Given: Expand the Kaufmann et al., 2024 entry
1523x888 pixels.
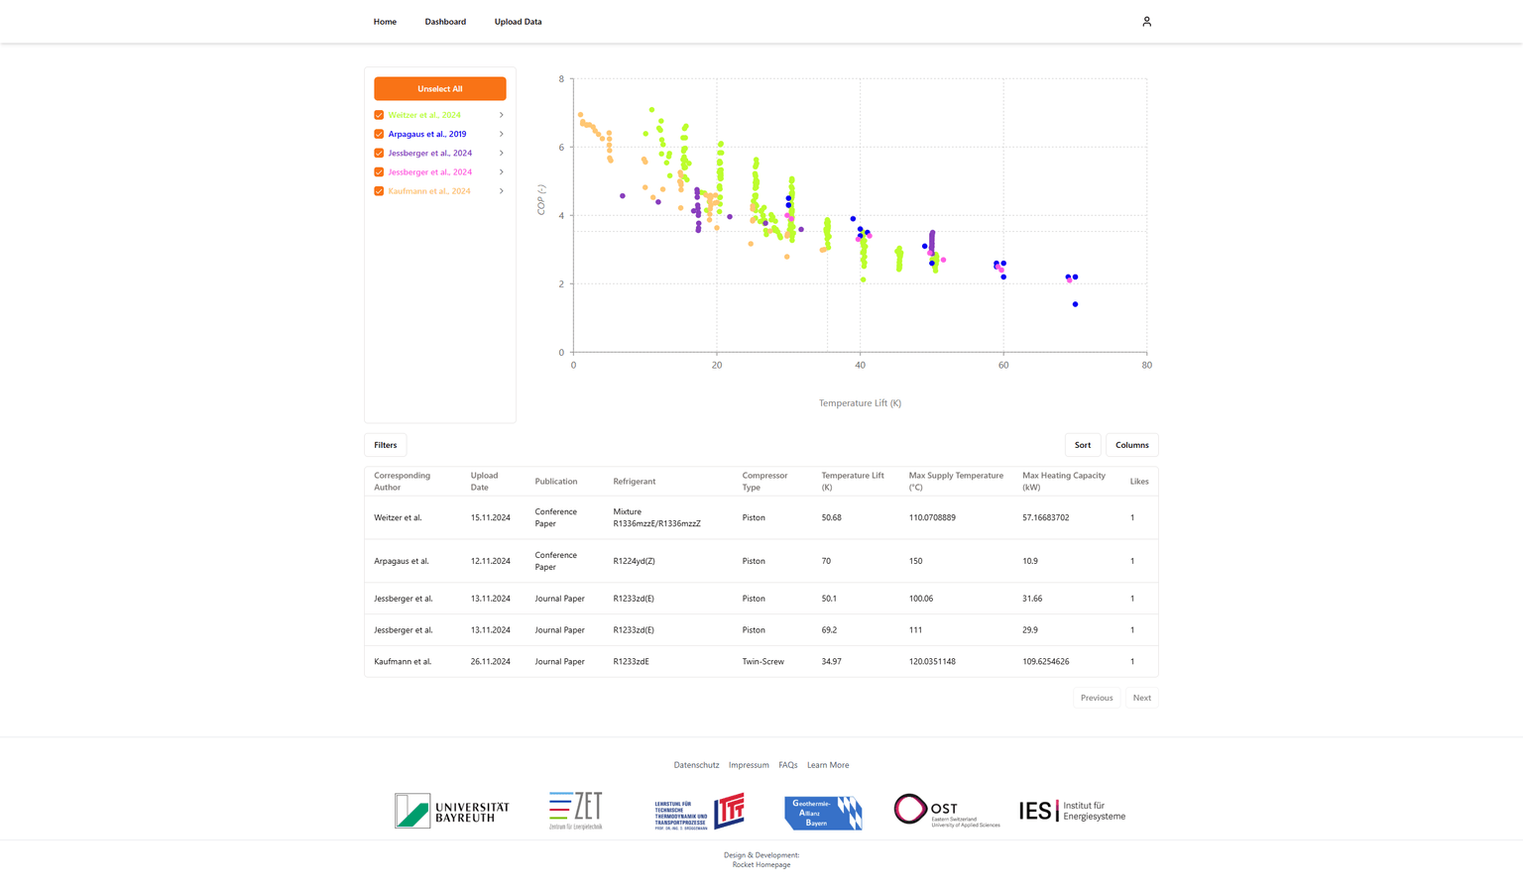Looking at the screenshot, I should pos(502,190).
